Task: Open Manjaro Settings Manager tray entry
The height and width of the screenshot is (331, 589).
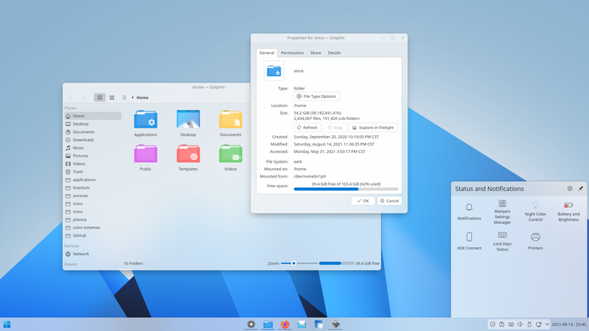Action: pyautogui.click(x=503, y=212)
